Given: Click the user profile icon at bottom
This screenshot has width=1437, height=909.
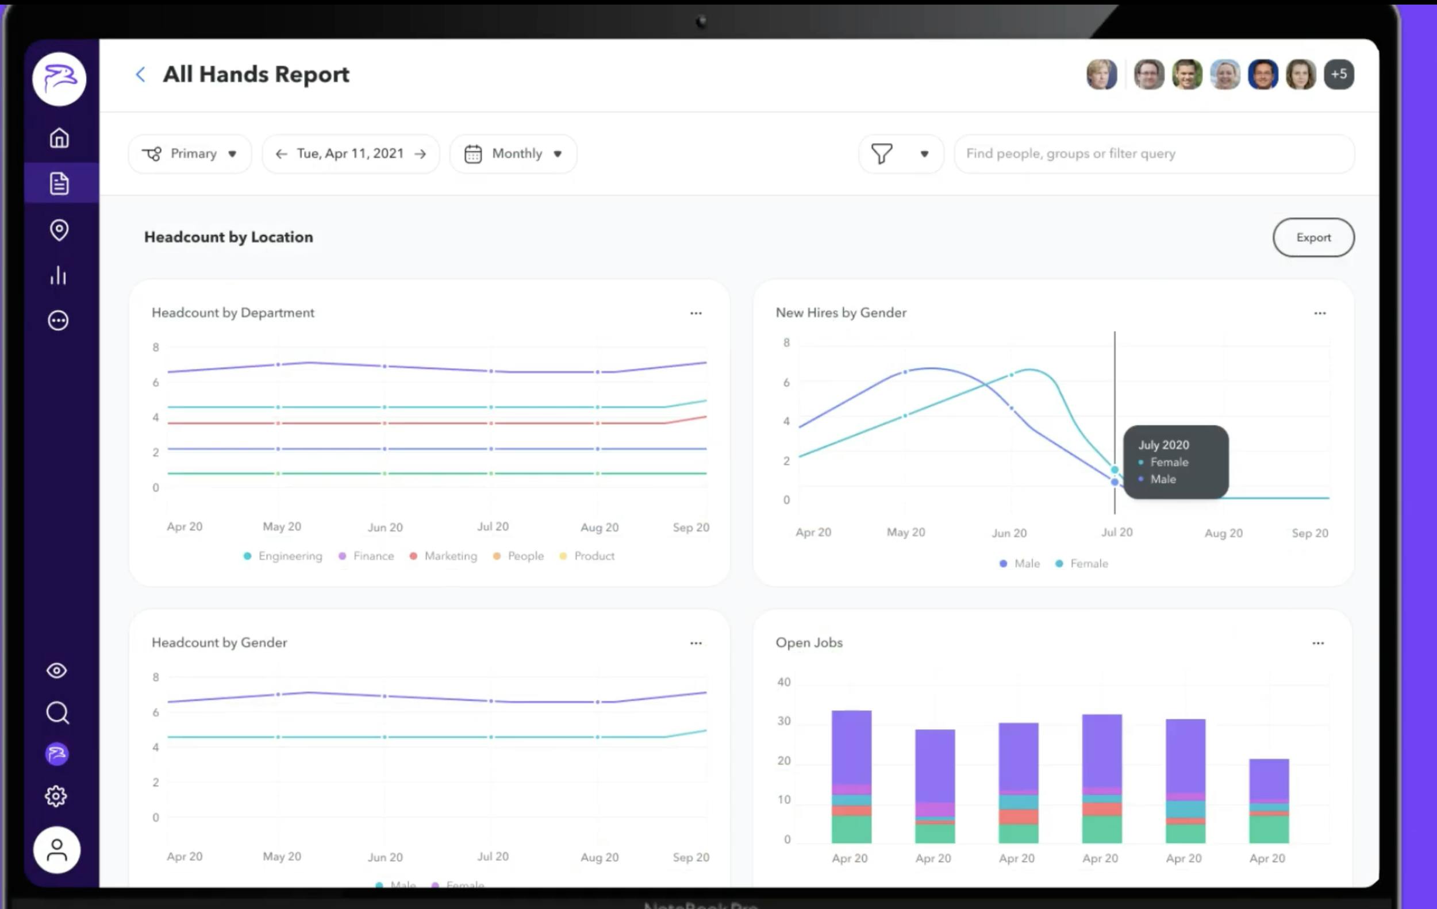Looking at the screenshot, I should (57, 850).
